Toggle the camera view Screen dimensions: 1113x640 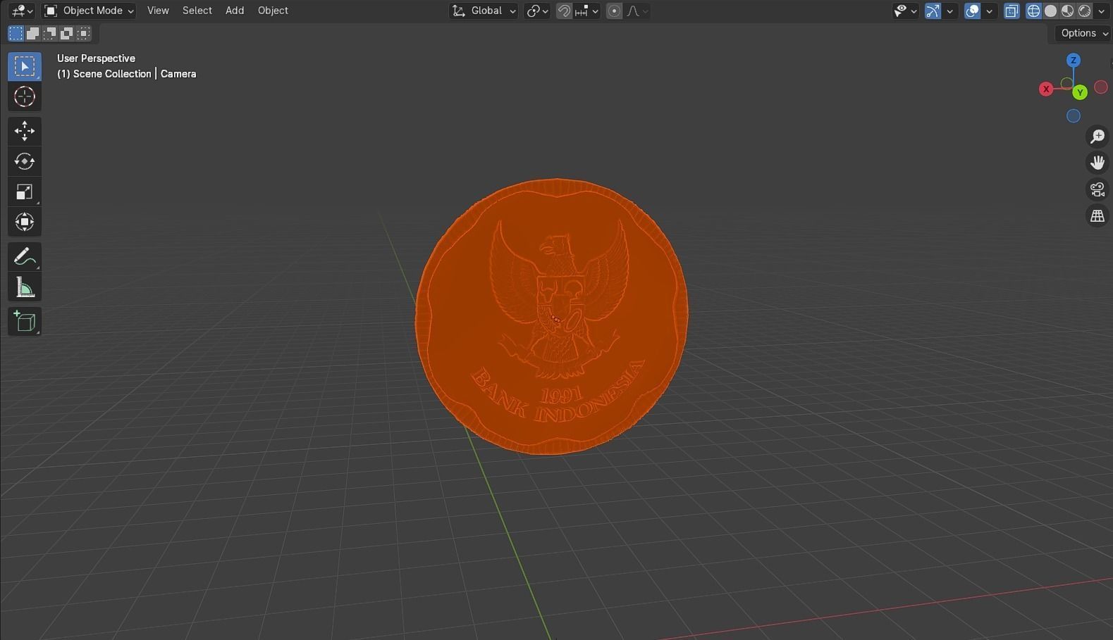(1097, 189)
